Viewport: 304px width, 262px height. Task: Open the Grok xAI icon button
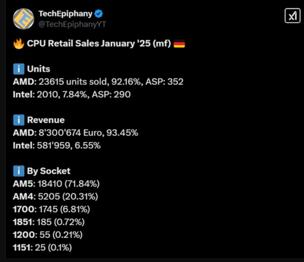point(292,16)
